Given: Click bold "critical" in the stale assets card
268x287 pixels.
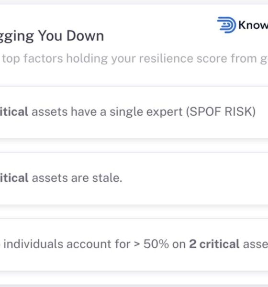Looking at the screenshot, I should click(x=14, y=178).
